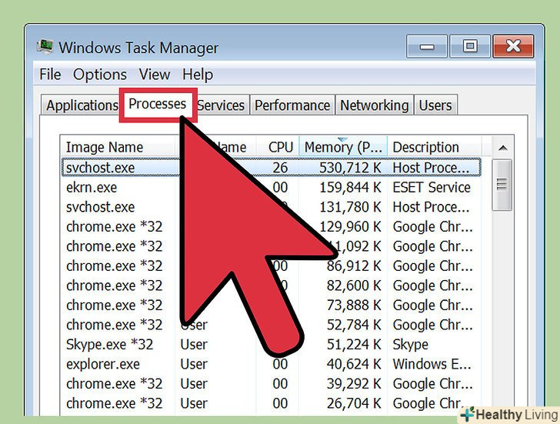The width and height of the screenshot is (560, 424).
Task: Maximize the Task Manager window
Action: pyautogui.click(x=470, y=46)
